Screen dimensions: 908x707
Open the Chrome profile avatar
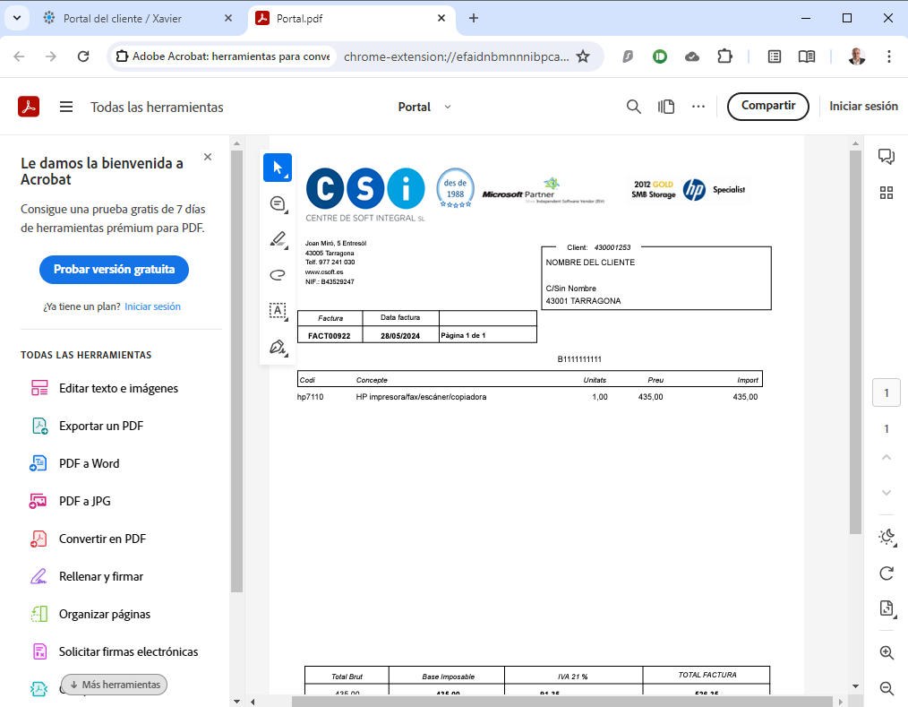[x=857, y=56]
